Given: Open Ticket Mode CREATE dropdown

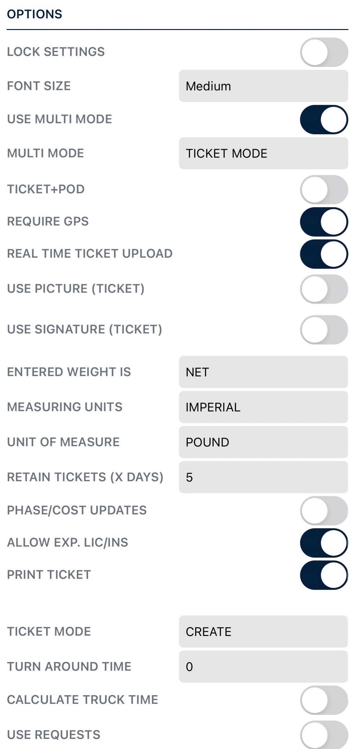Looking at the screenshot, I should [x=263, y=632].
